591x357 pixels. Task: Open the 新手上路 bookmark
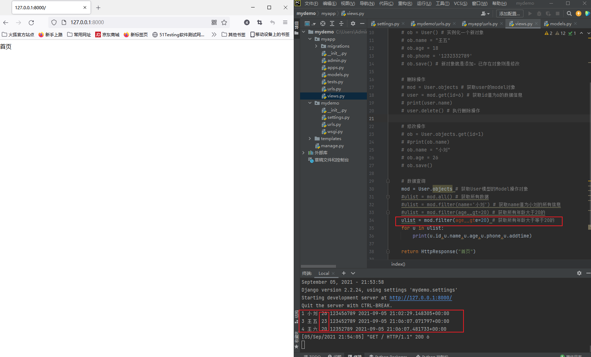50,34
